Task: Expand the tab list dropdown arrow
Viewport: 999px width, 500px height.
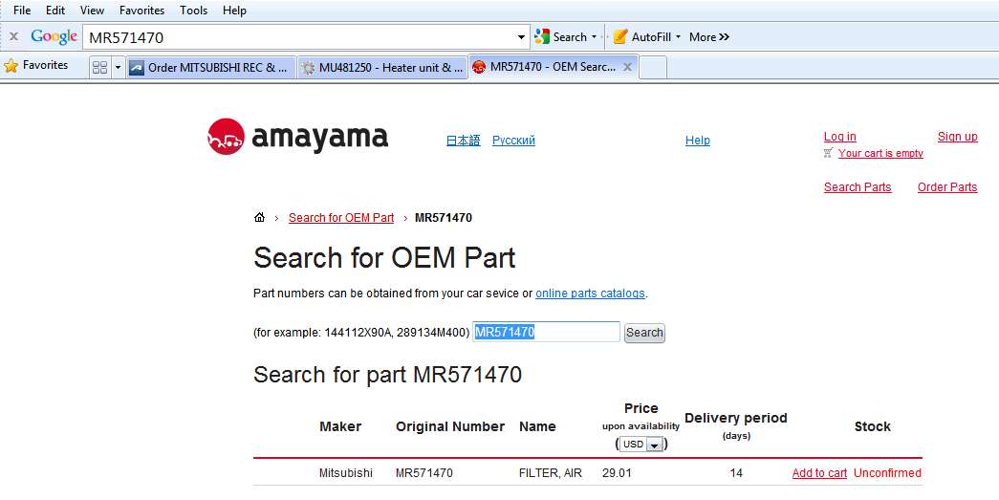Action: [x=118, y=68]
